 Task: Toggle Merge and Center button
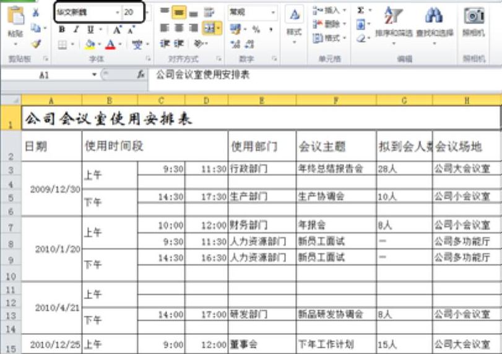pos(209,28)
